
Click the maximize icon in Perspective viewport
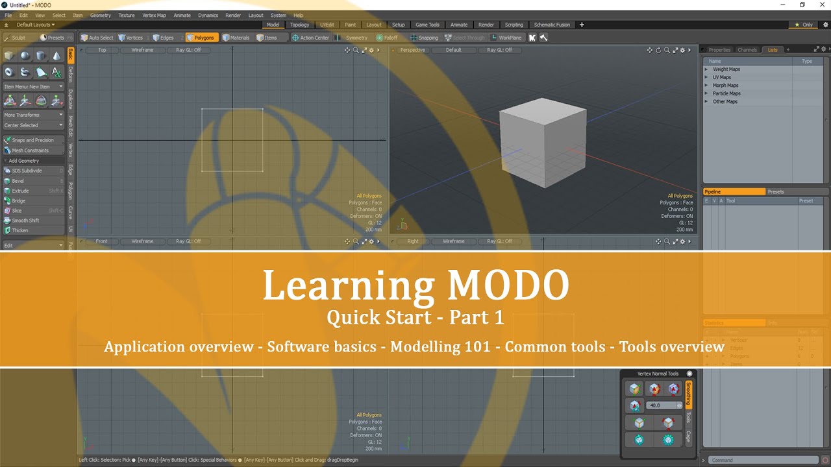pos(675,50)
